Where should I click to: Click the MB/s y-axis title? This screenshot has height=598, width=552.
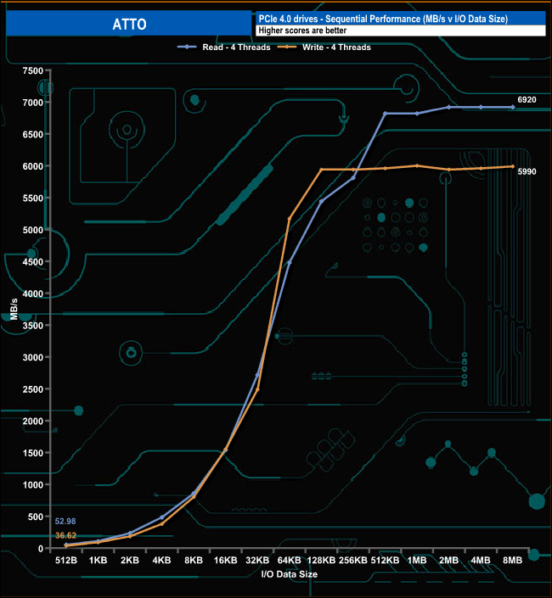[x=14, y=310]
